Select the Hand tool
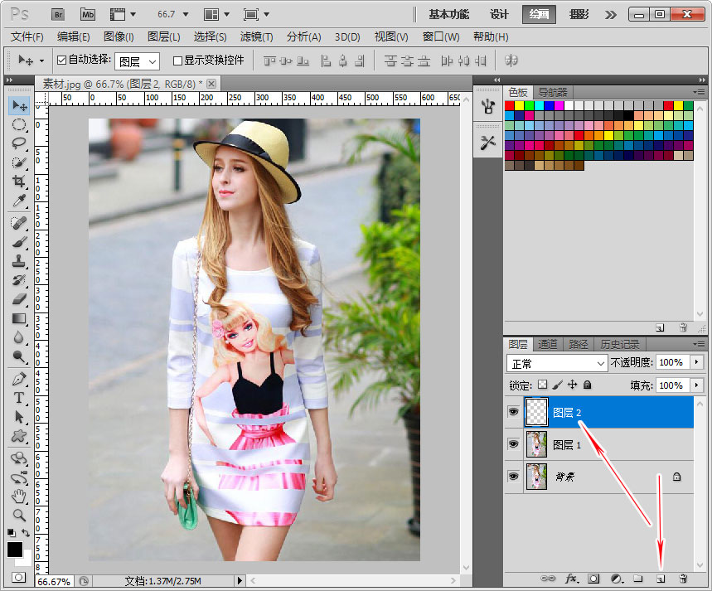Image resolution: width=712 pixels, height=591 pixels. pos(19,496)
